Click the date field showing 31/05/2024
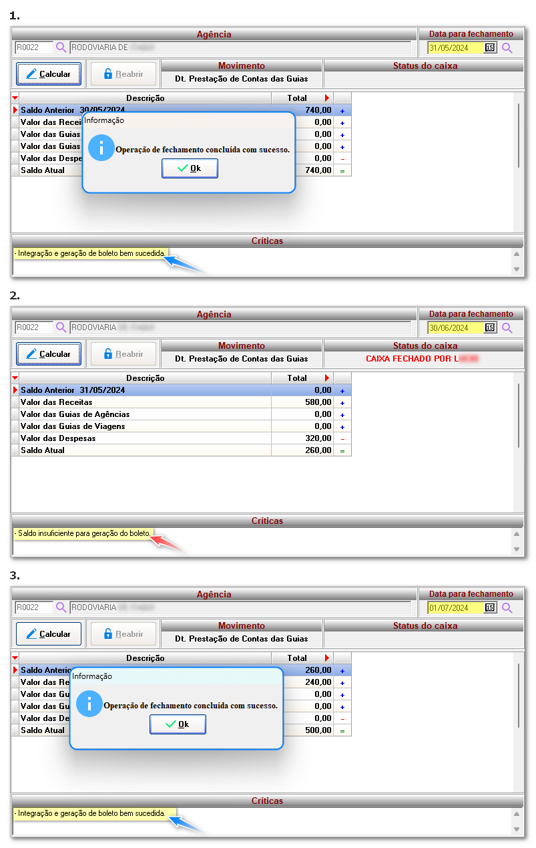Image resolution: width=536 pixels, height=848 pixels. point(455,47)
